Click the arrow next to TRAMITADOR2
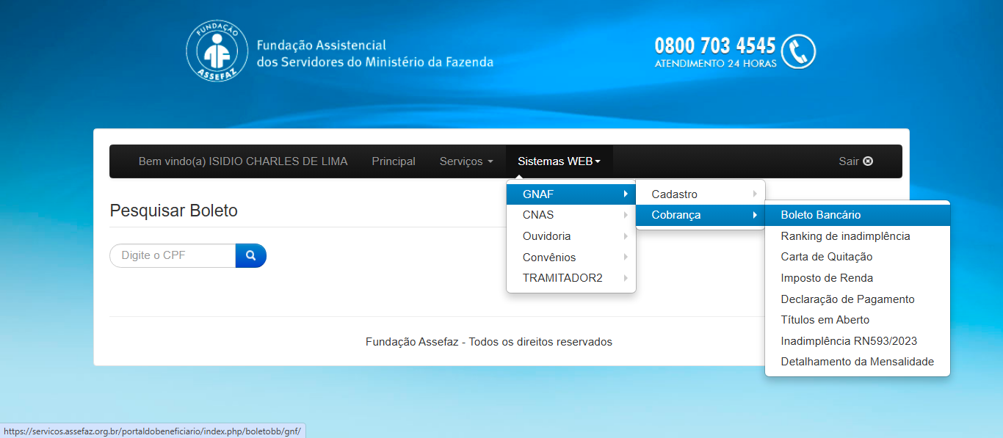This screenshot has width=1003, height=438. 626,278
